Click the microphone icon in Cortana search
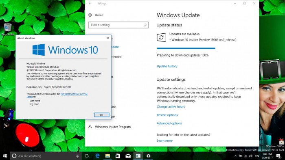This screenshot has height=160, width=285. point(77,156)
